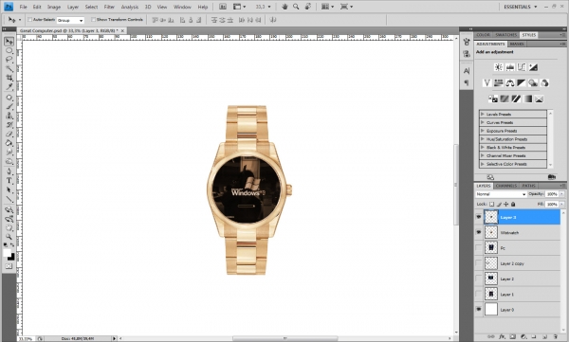569x342 pixels.
Task: Open the layer style fx menu
Action: coord(502,337)
